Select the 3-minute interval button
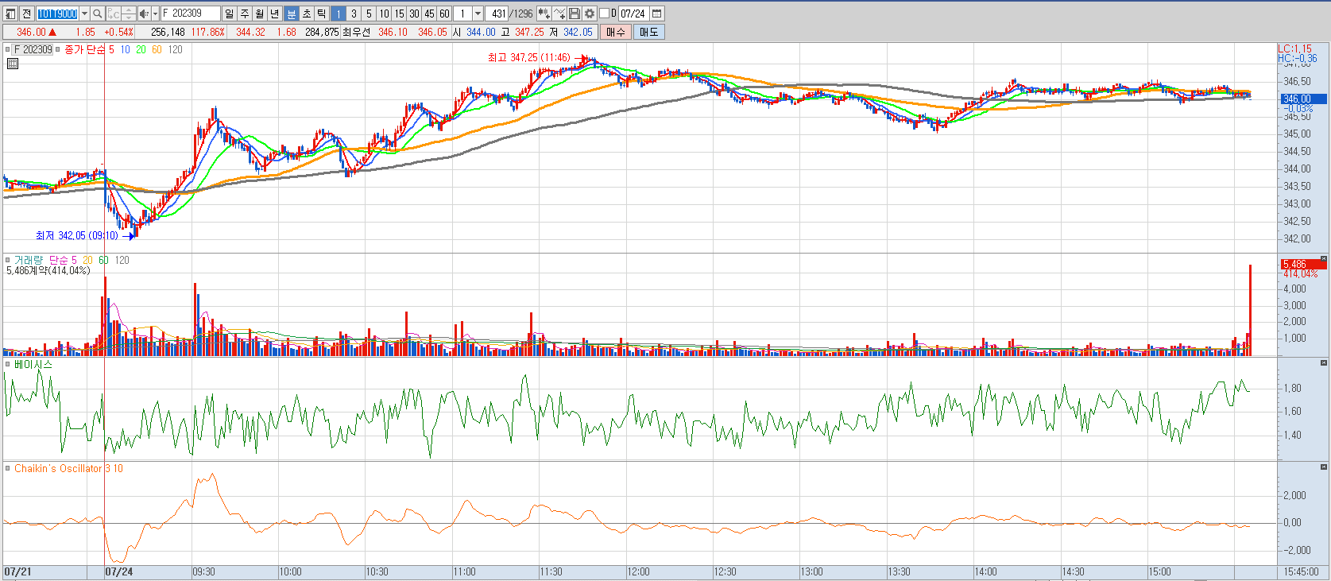Screen dimensions: 1331x581 pos(354,14)
